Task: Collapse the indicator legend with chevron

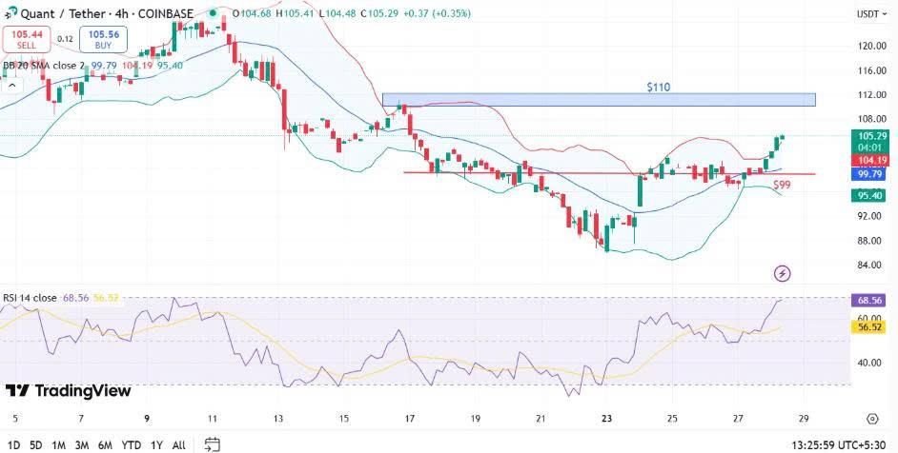Action: [12, 85]
